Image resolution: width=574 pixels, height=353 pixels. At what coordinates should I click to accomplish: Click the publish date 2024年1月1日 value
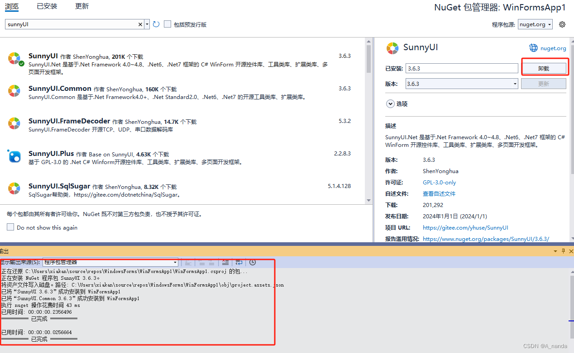tap(455, 216)
